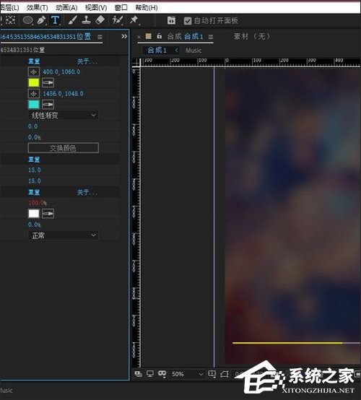Pick end color with eyedropper beside cyan swatch
361x400 pixels.
click(x=48, y=105)
